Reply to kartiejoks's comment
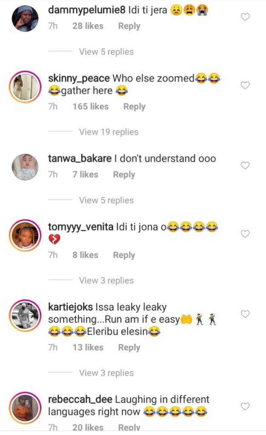 [129, 347]
